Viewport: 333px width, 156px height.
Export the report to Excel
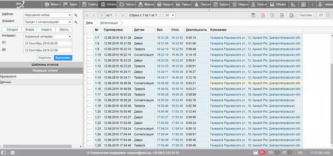click(x=272, y=16)
